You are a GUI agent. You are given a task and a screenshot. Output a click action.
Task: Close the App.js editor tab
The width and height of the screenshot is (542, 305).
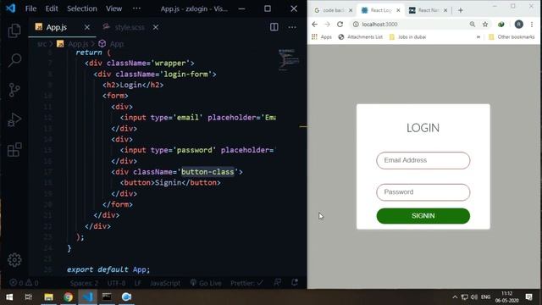(x=87, y=27)
